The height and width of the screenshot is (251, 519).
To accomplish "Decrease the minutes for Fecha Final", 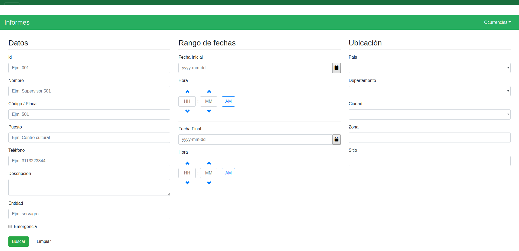I will 209,183.
